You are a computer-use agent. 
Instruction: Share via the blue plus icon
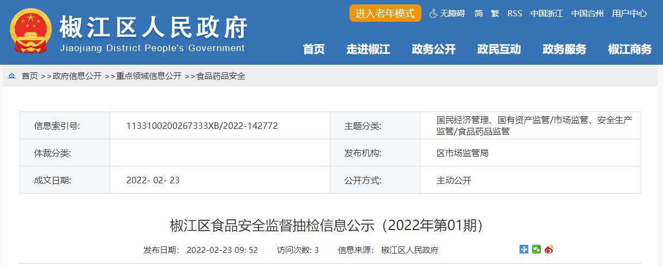tap(524, 249)
